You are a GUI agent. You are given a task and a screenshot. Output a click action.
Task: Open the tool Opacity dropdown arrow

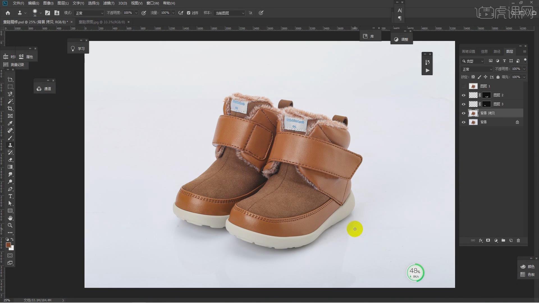[136, 13]
